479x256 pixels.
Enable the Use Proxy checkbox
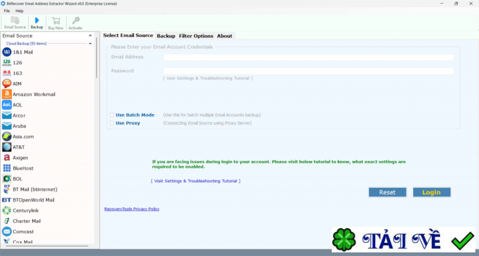[112, 123]
